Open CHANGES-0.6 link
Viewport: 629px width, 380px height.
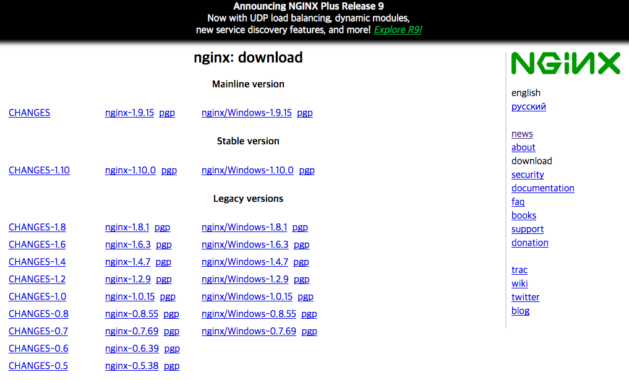(38, 348)
